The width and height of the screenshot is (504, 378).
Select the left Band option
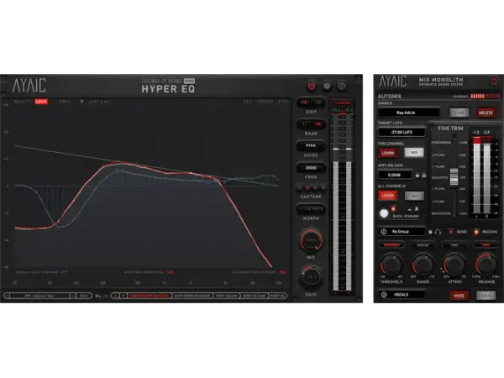point(304,124)
